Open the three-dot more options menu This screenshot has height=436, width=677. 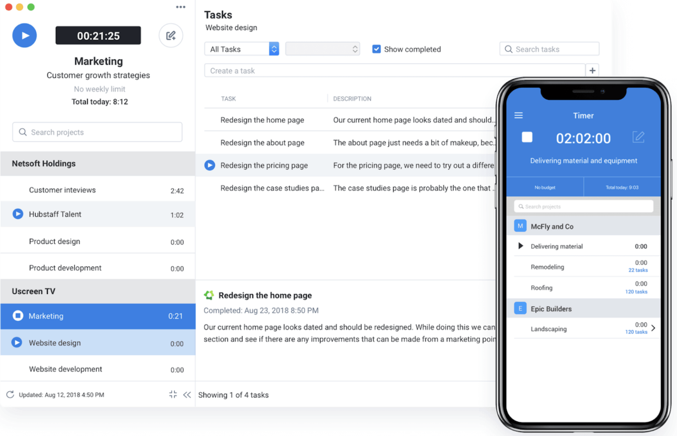[181, 7]
